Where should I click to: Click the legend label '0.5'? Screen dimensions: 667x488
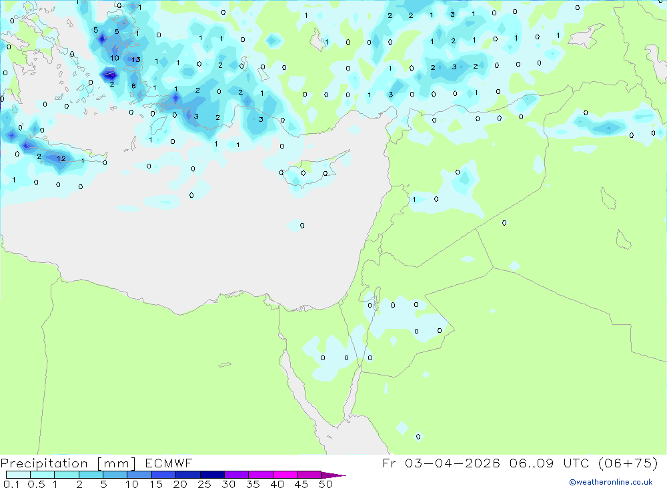[36, 484]
